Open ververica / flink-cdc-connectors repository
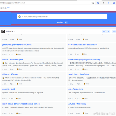Viewport: 116px width, 116px height. (x=83, y=45)
